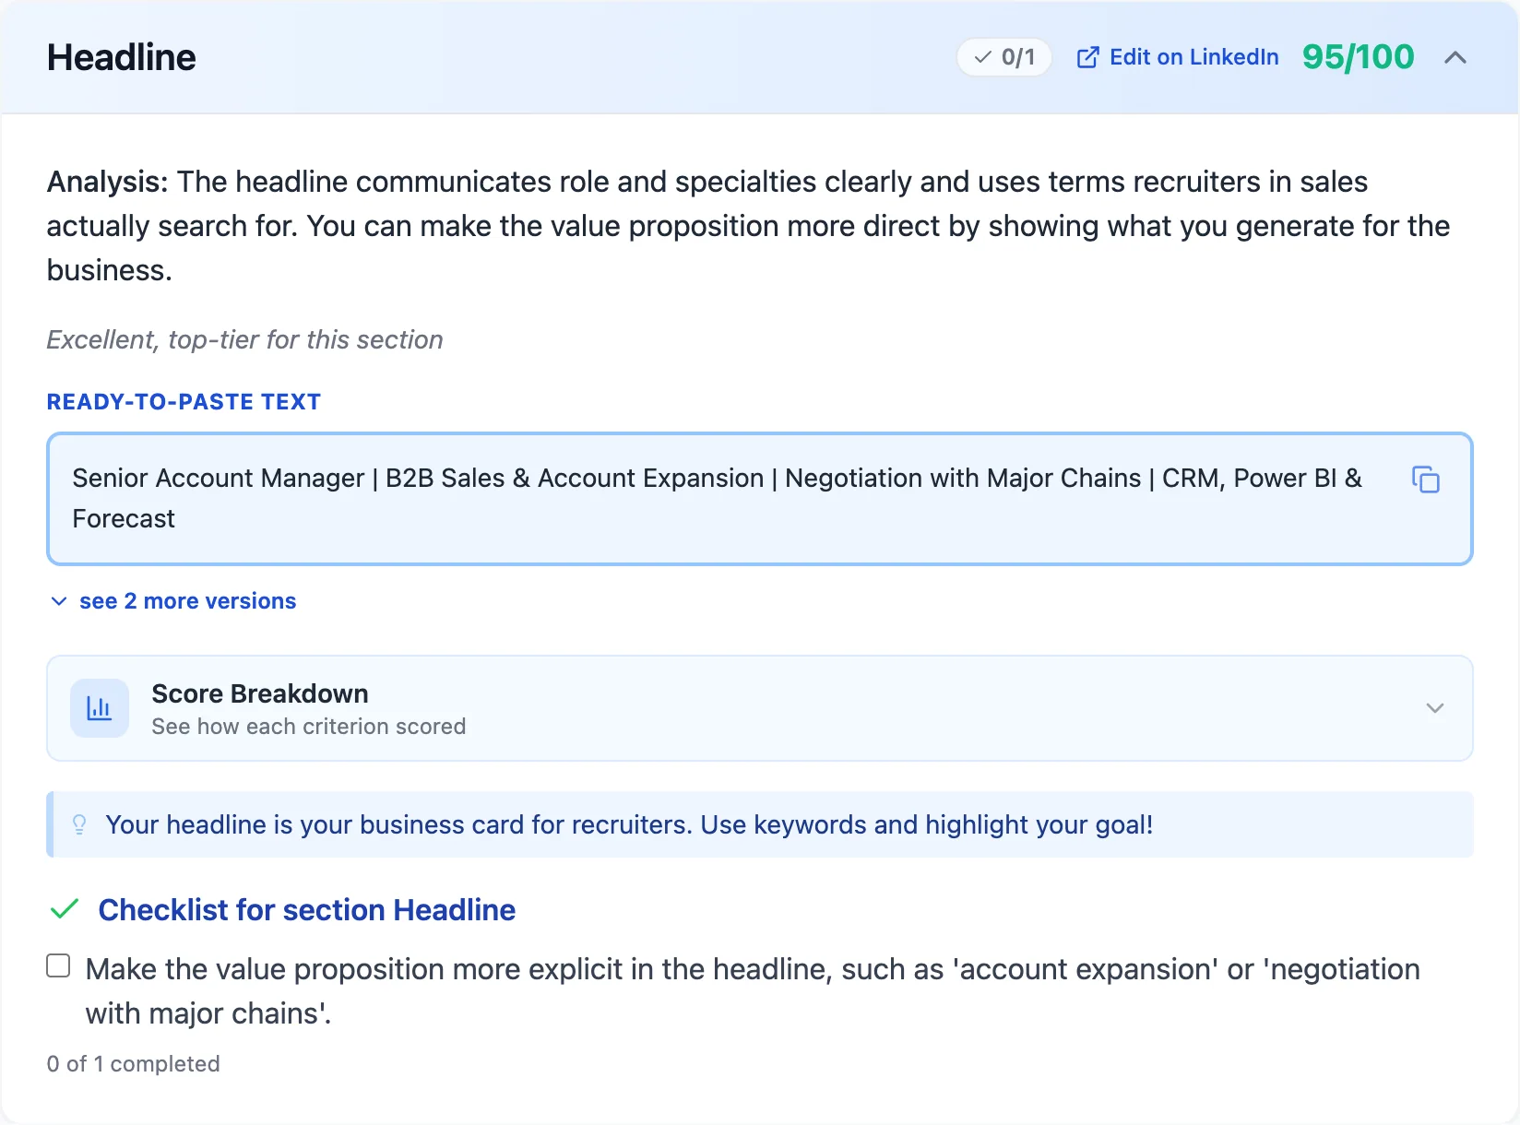Click chevron icon before see 2 more versions
The width and height of the screenshot is (1520, 1125).
[59, 601]
